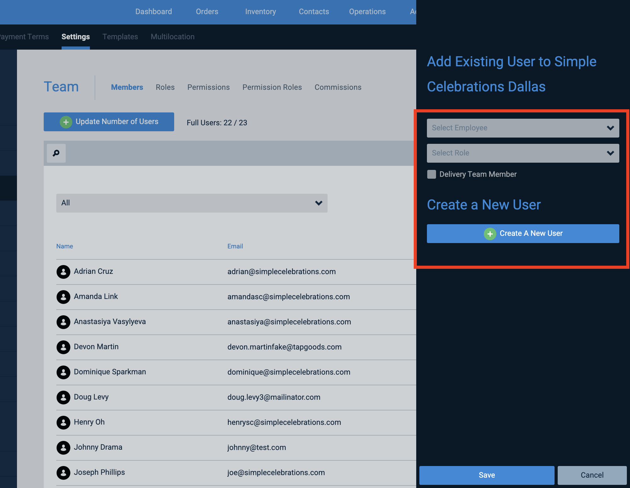Switch to the Payment Terms tab
630x488 pixels.
coord(24,37)
